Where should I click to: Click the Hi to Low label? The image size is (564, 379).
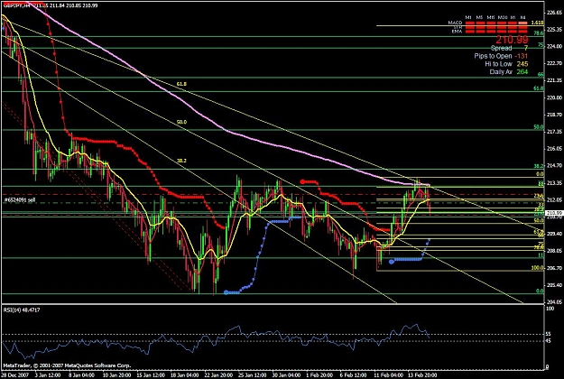[x=498, y=64]
